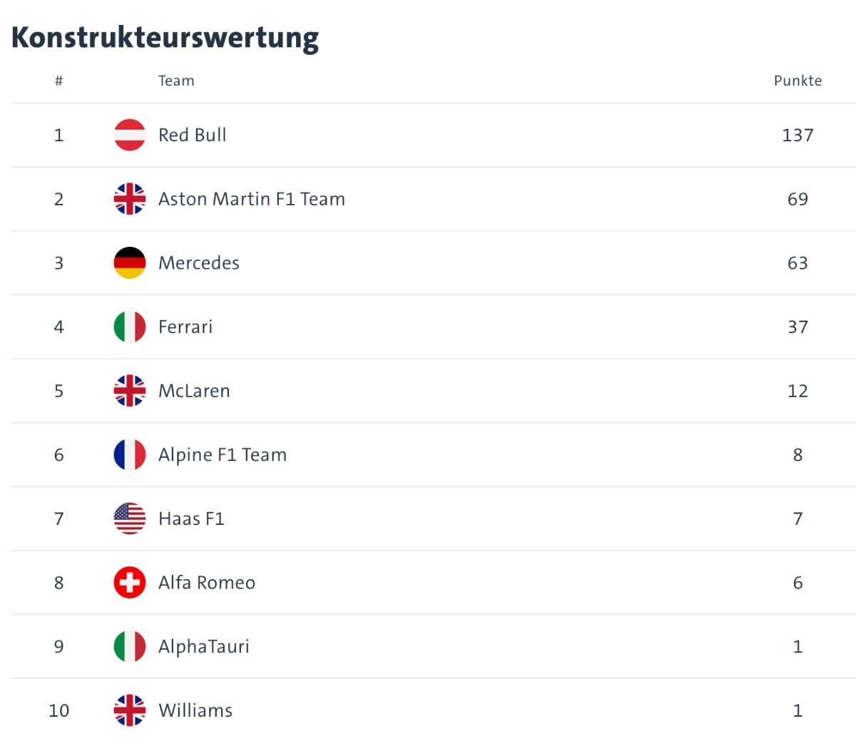This screenshot has height=741, width=856.
Task: Click the flag icon next to Aston Martin
Action: 130,199
